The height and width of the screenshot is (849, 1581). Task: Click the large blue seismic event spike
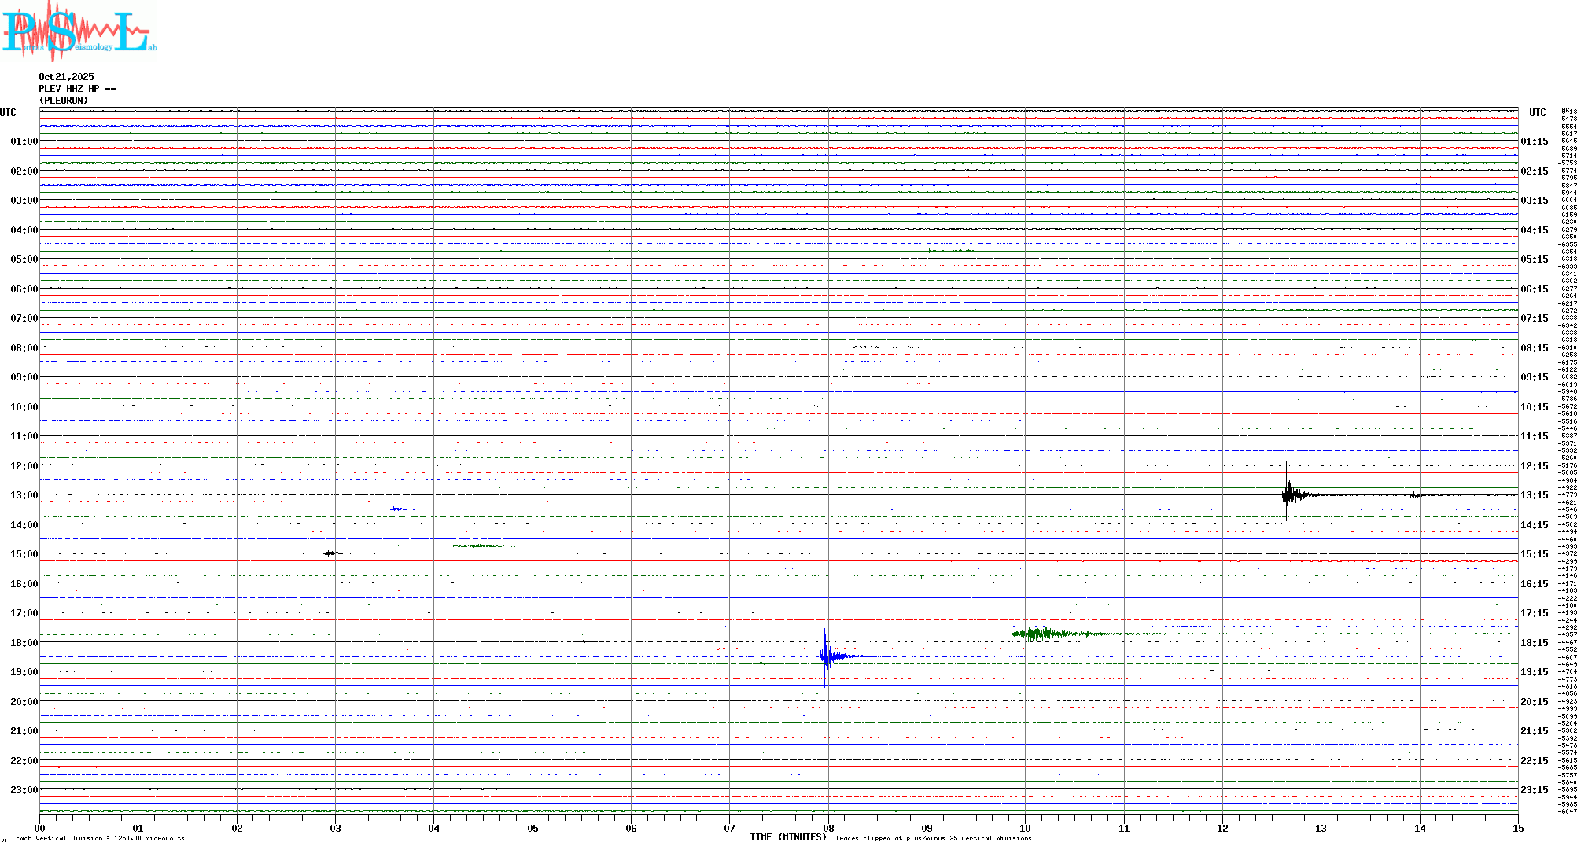click(x=825, y=656)
